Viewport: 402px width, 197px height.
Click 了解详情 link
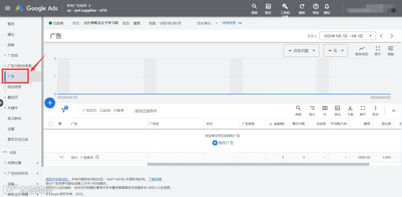155,179
